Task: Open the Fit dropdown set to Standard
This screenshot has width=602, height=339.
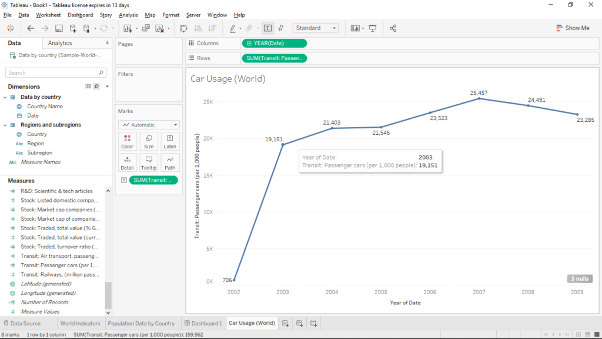Action: 315,28
